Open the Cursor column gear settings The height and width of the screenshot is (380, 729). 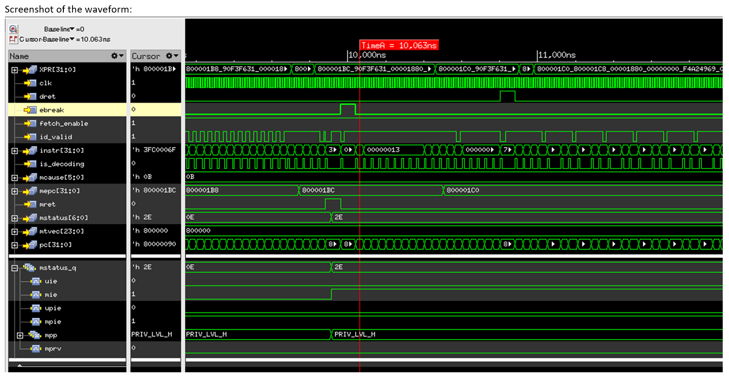(x=170, y=56)
